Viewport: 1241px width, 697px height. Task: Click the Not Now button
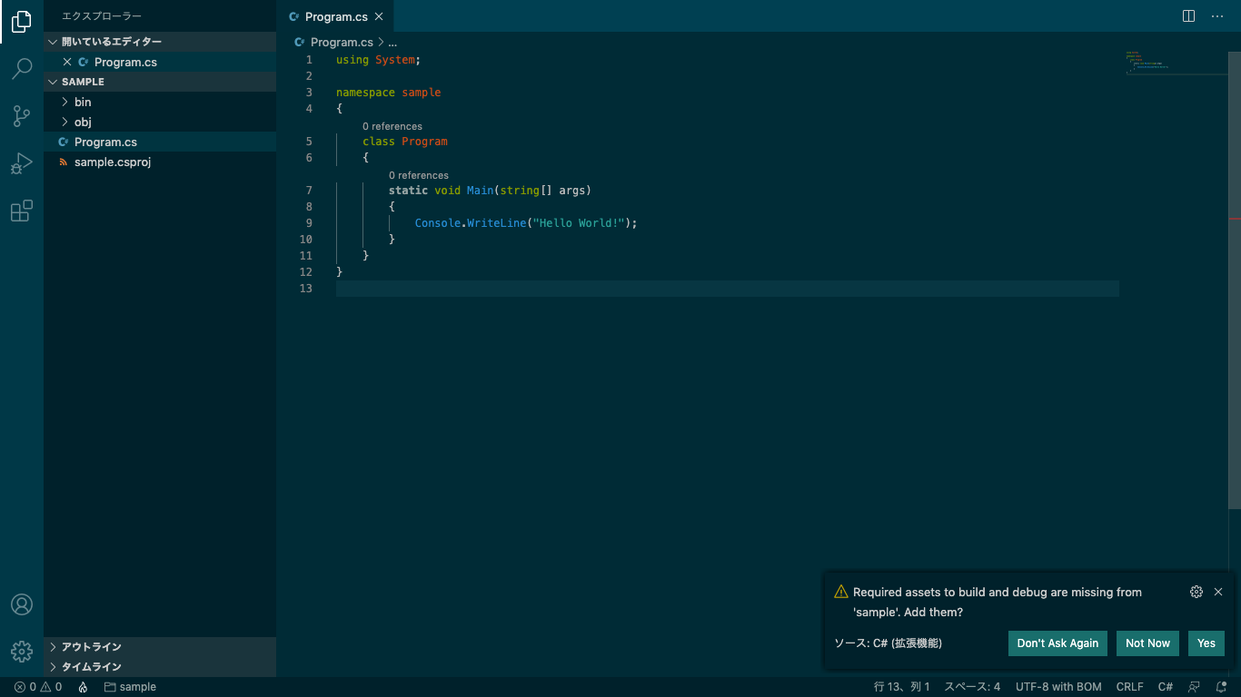click(x=1147, y=643)
